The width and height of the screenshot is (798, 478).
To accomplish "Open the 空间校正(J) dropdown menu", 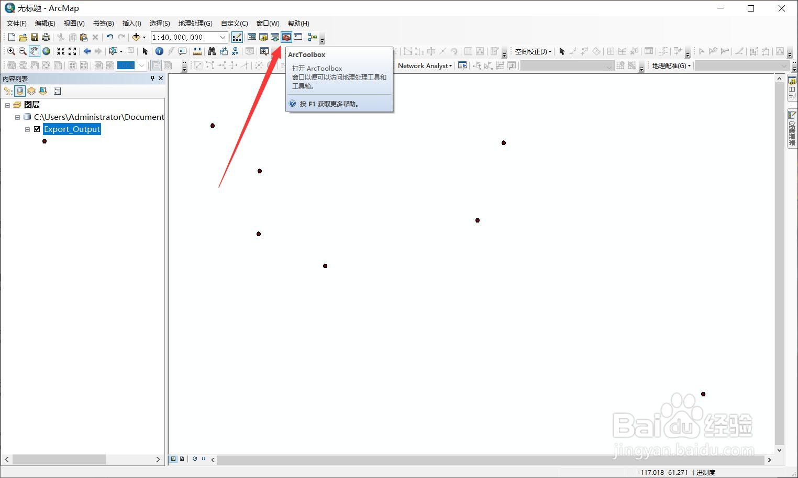I will pos(533,51).
